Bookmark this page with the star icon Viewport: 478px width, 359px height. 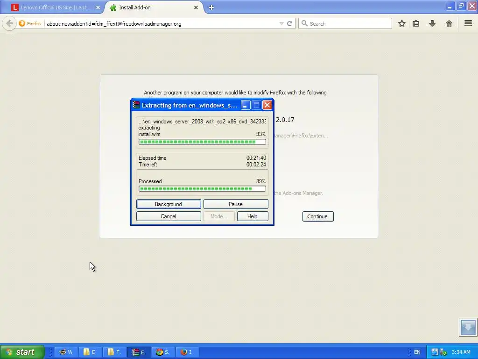pos(402,23)
